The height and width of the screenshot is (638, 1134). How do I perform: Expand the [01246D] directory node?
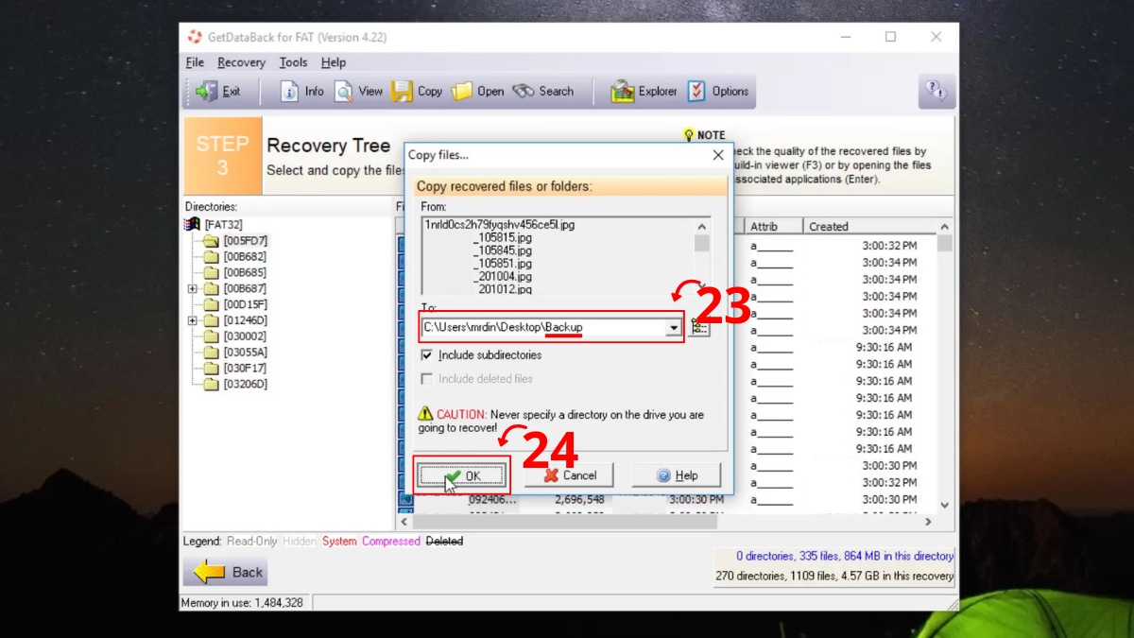(193, 321)
